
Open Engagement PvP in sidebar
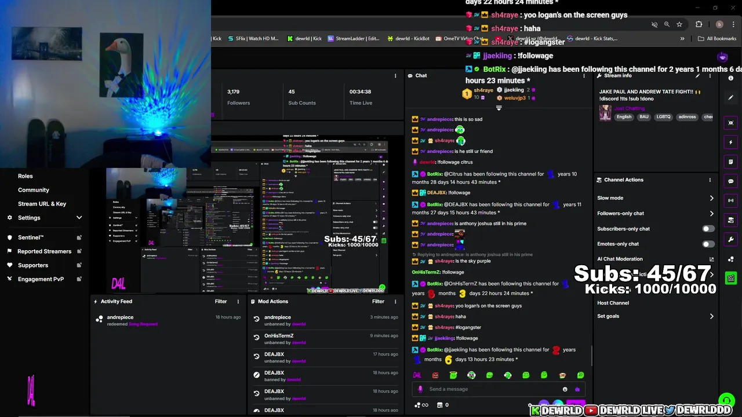pos(41,279)
